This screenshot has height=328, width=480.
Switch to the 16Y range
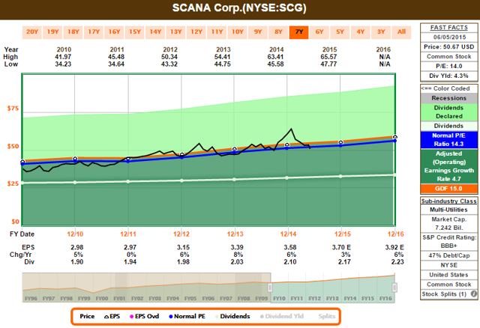(x=114, y=32)
